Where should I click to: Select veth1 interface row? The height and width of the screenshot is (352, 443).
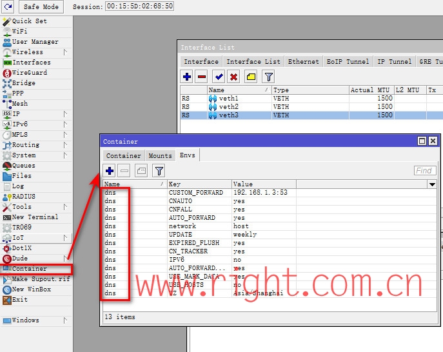(x=311, y=98)
